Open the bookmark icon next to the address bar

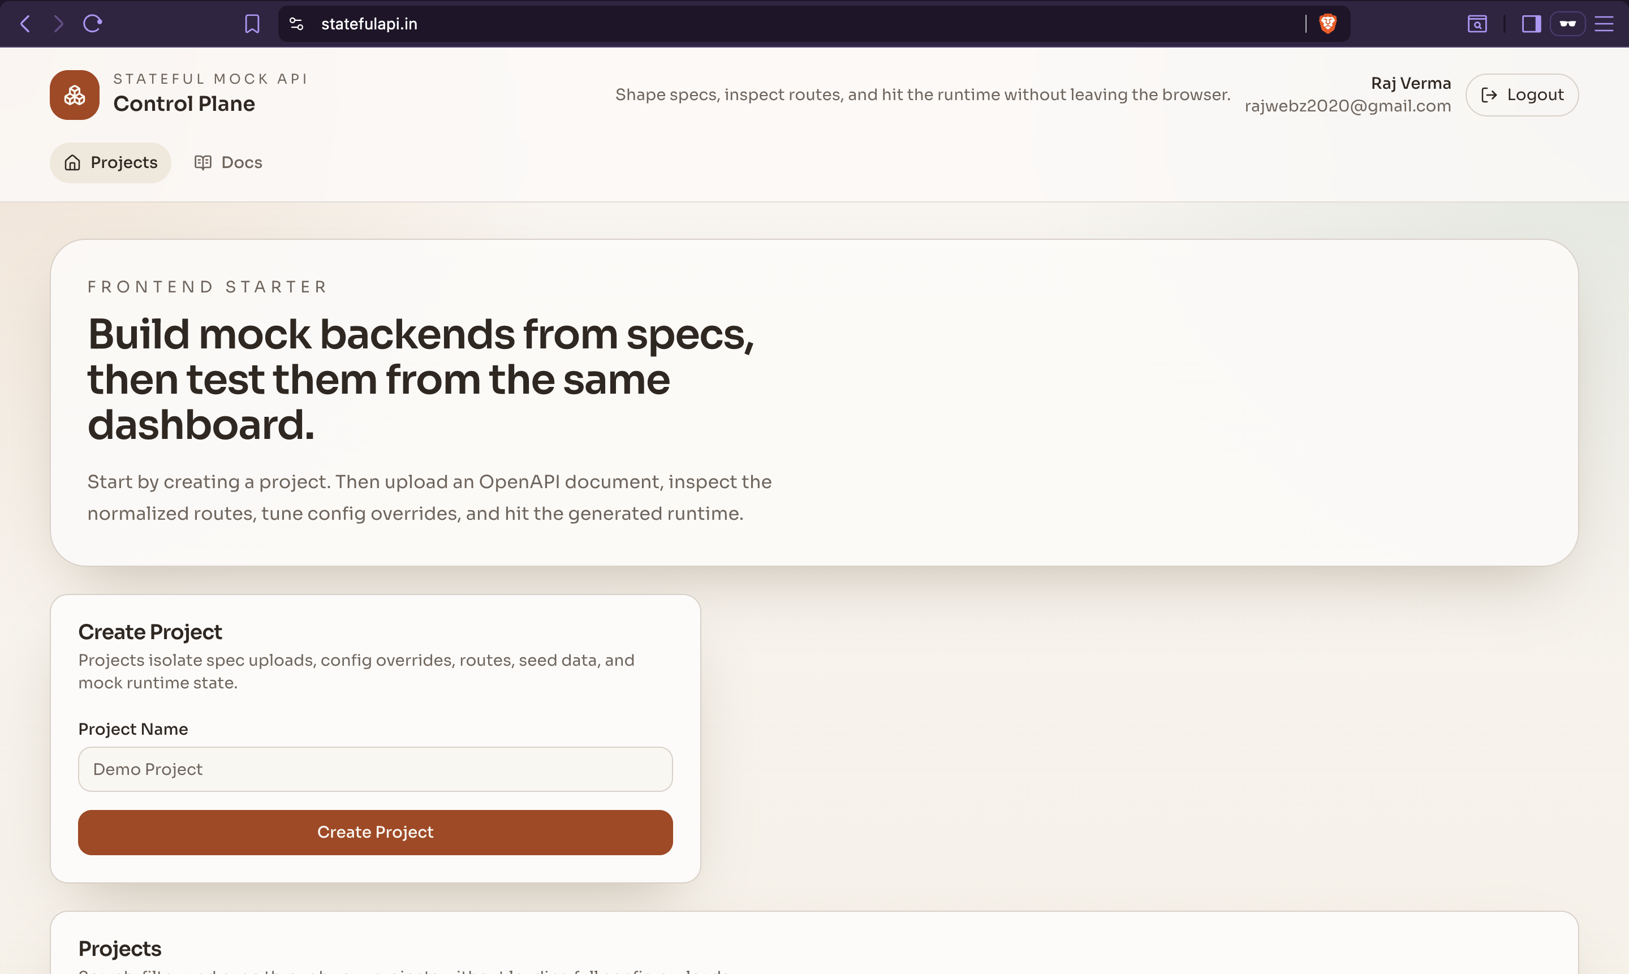[252, 24]
